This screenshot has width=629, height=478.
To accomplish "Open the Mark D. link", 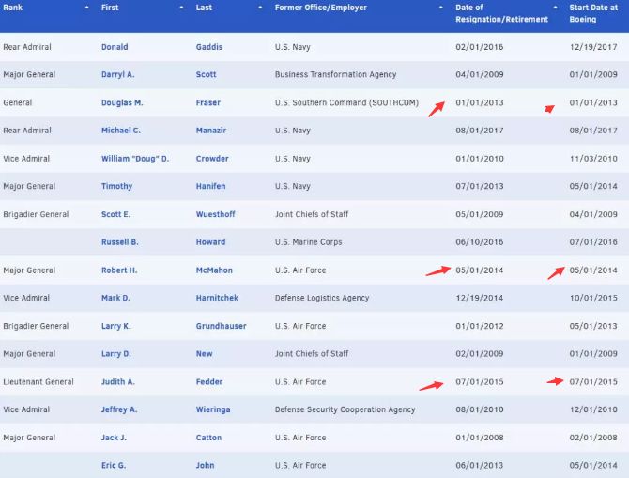I will point(115,298).
